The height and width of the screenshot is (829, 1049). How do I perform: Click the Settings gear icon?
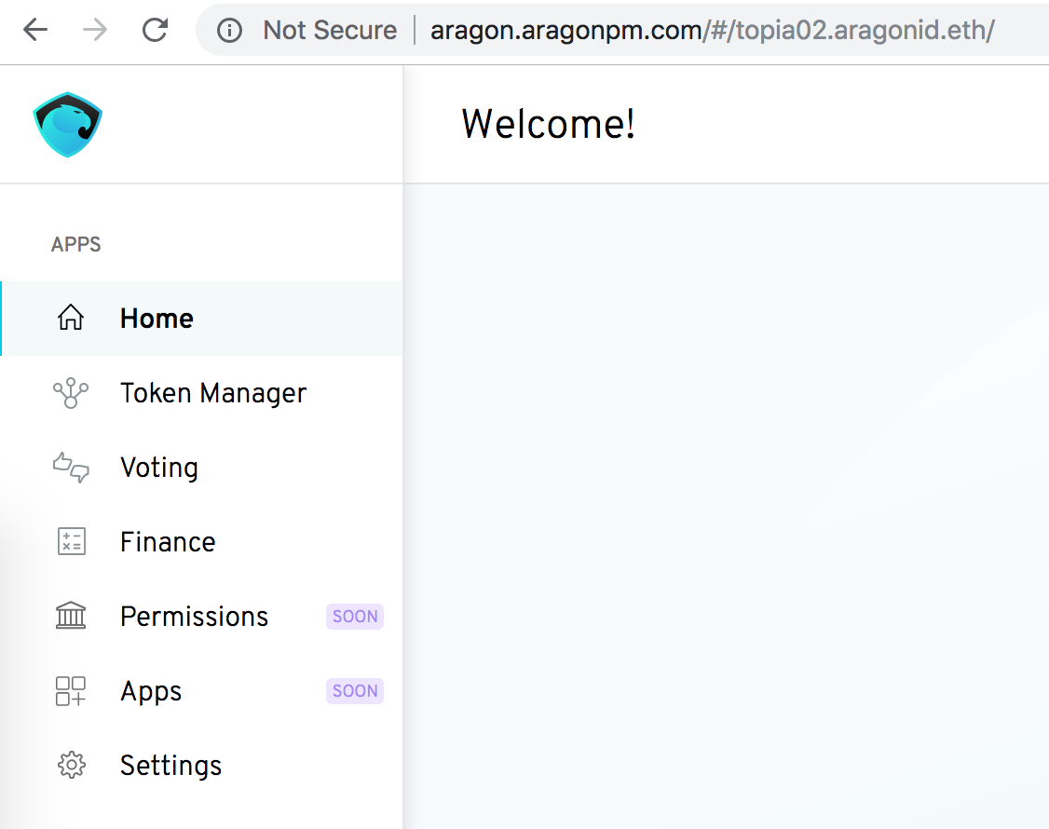[71, 765]
